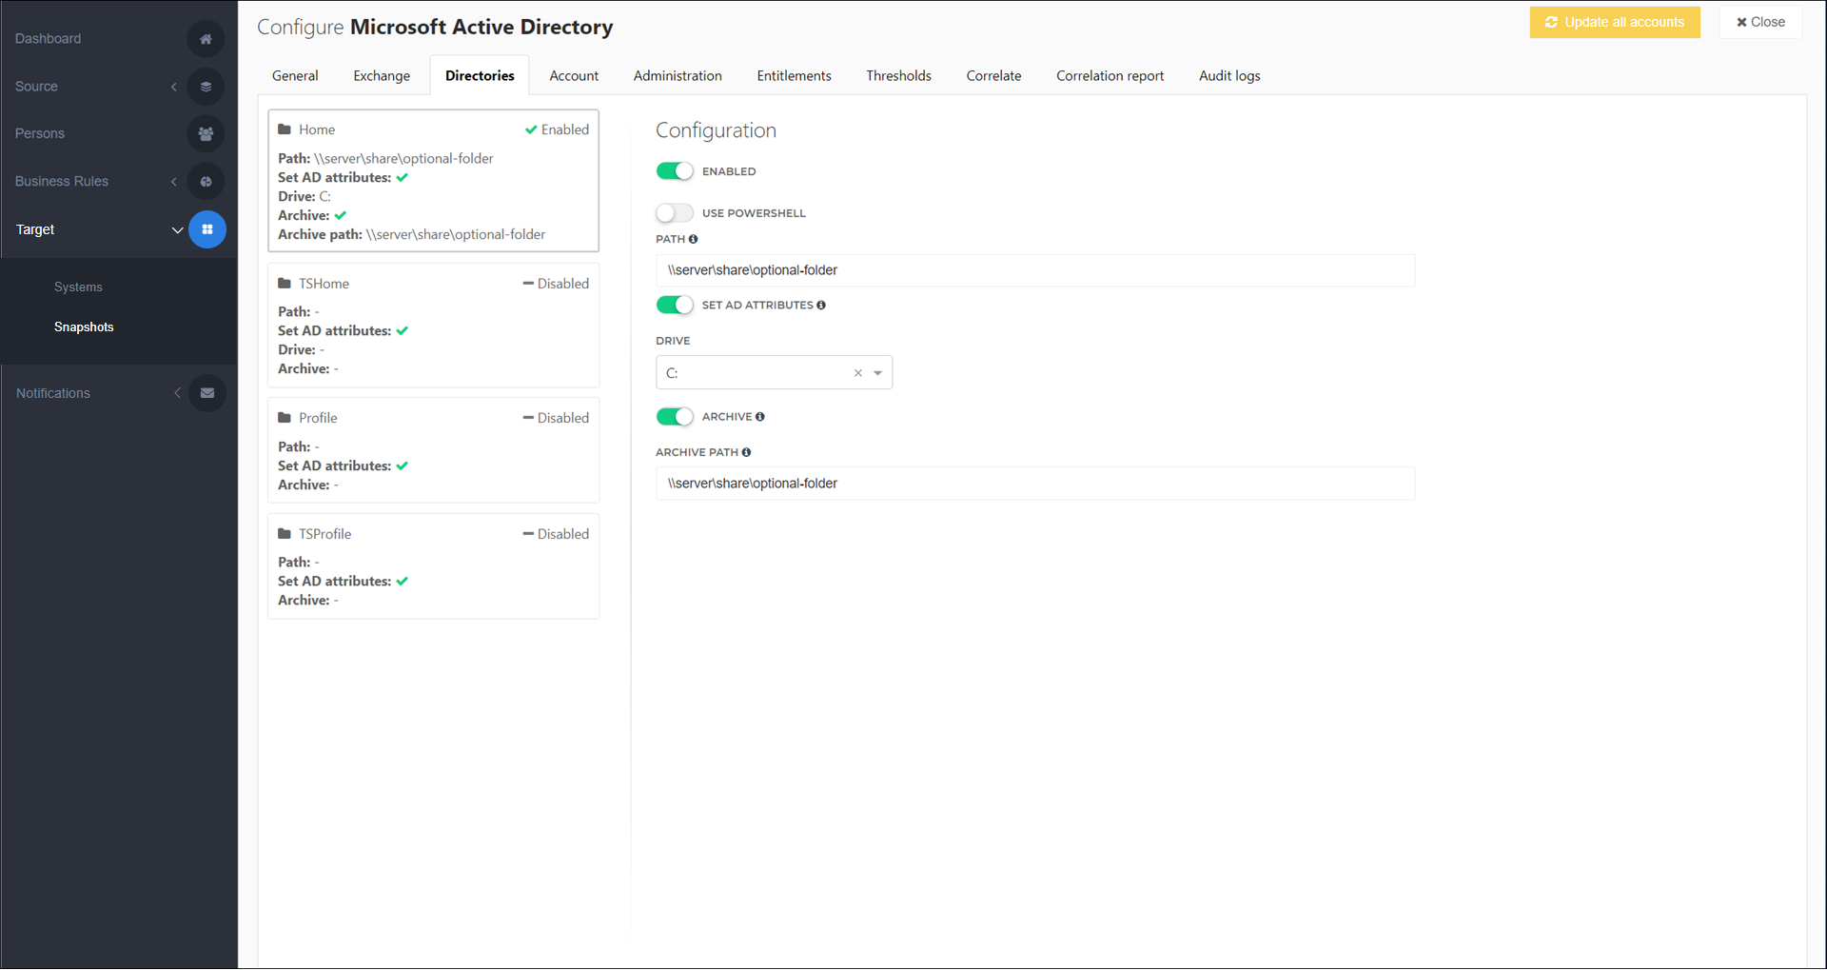Click the Notifications menu label
Viewport: 1827px width, 970px height.
tap(53, 393)
